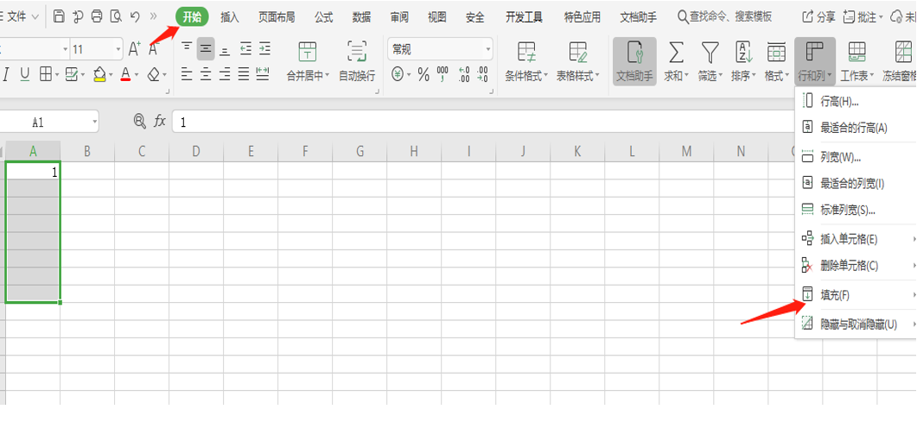Image resolution: width=917 pixels, height=422 pixels.
Task: Switch to the 视图 tab
Action: tap(436, 17)
